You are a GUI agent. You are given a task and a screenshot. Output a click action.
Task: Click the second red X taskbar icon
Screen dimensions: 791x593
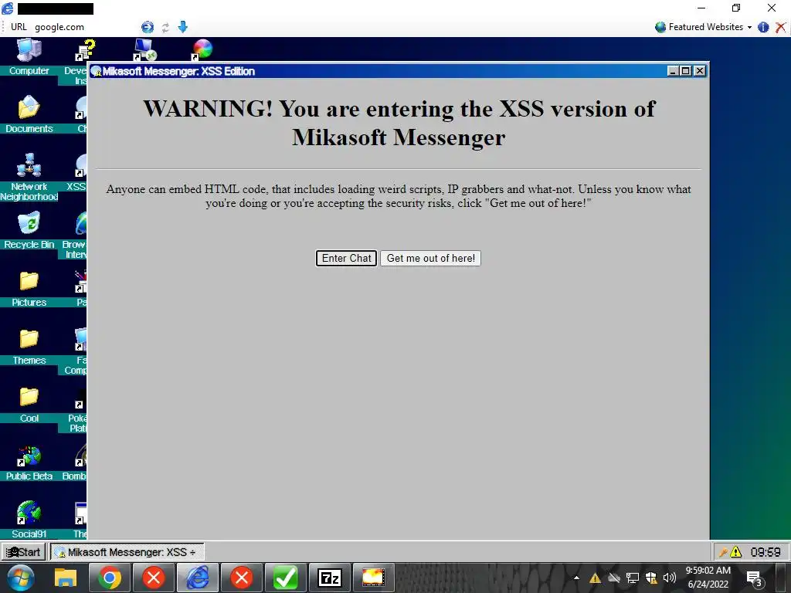[241, 578]
